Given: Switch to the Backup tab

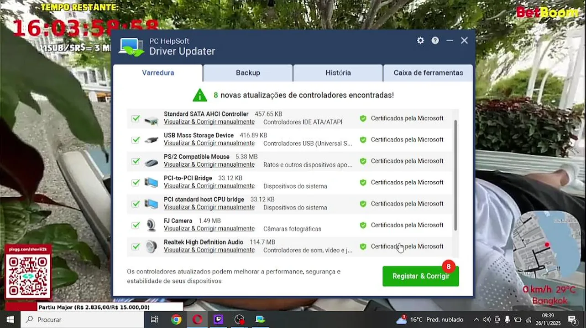Looking at the screenshot, I should [248, 73].
